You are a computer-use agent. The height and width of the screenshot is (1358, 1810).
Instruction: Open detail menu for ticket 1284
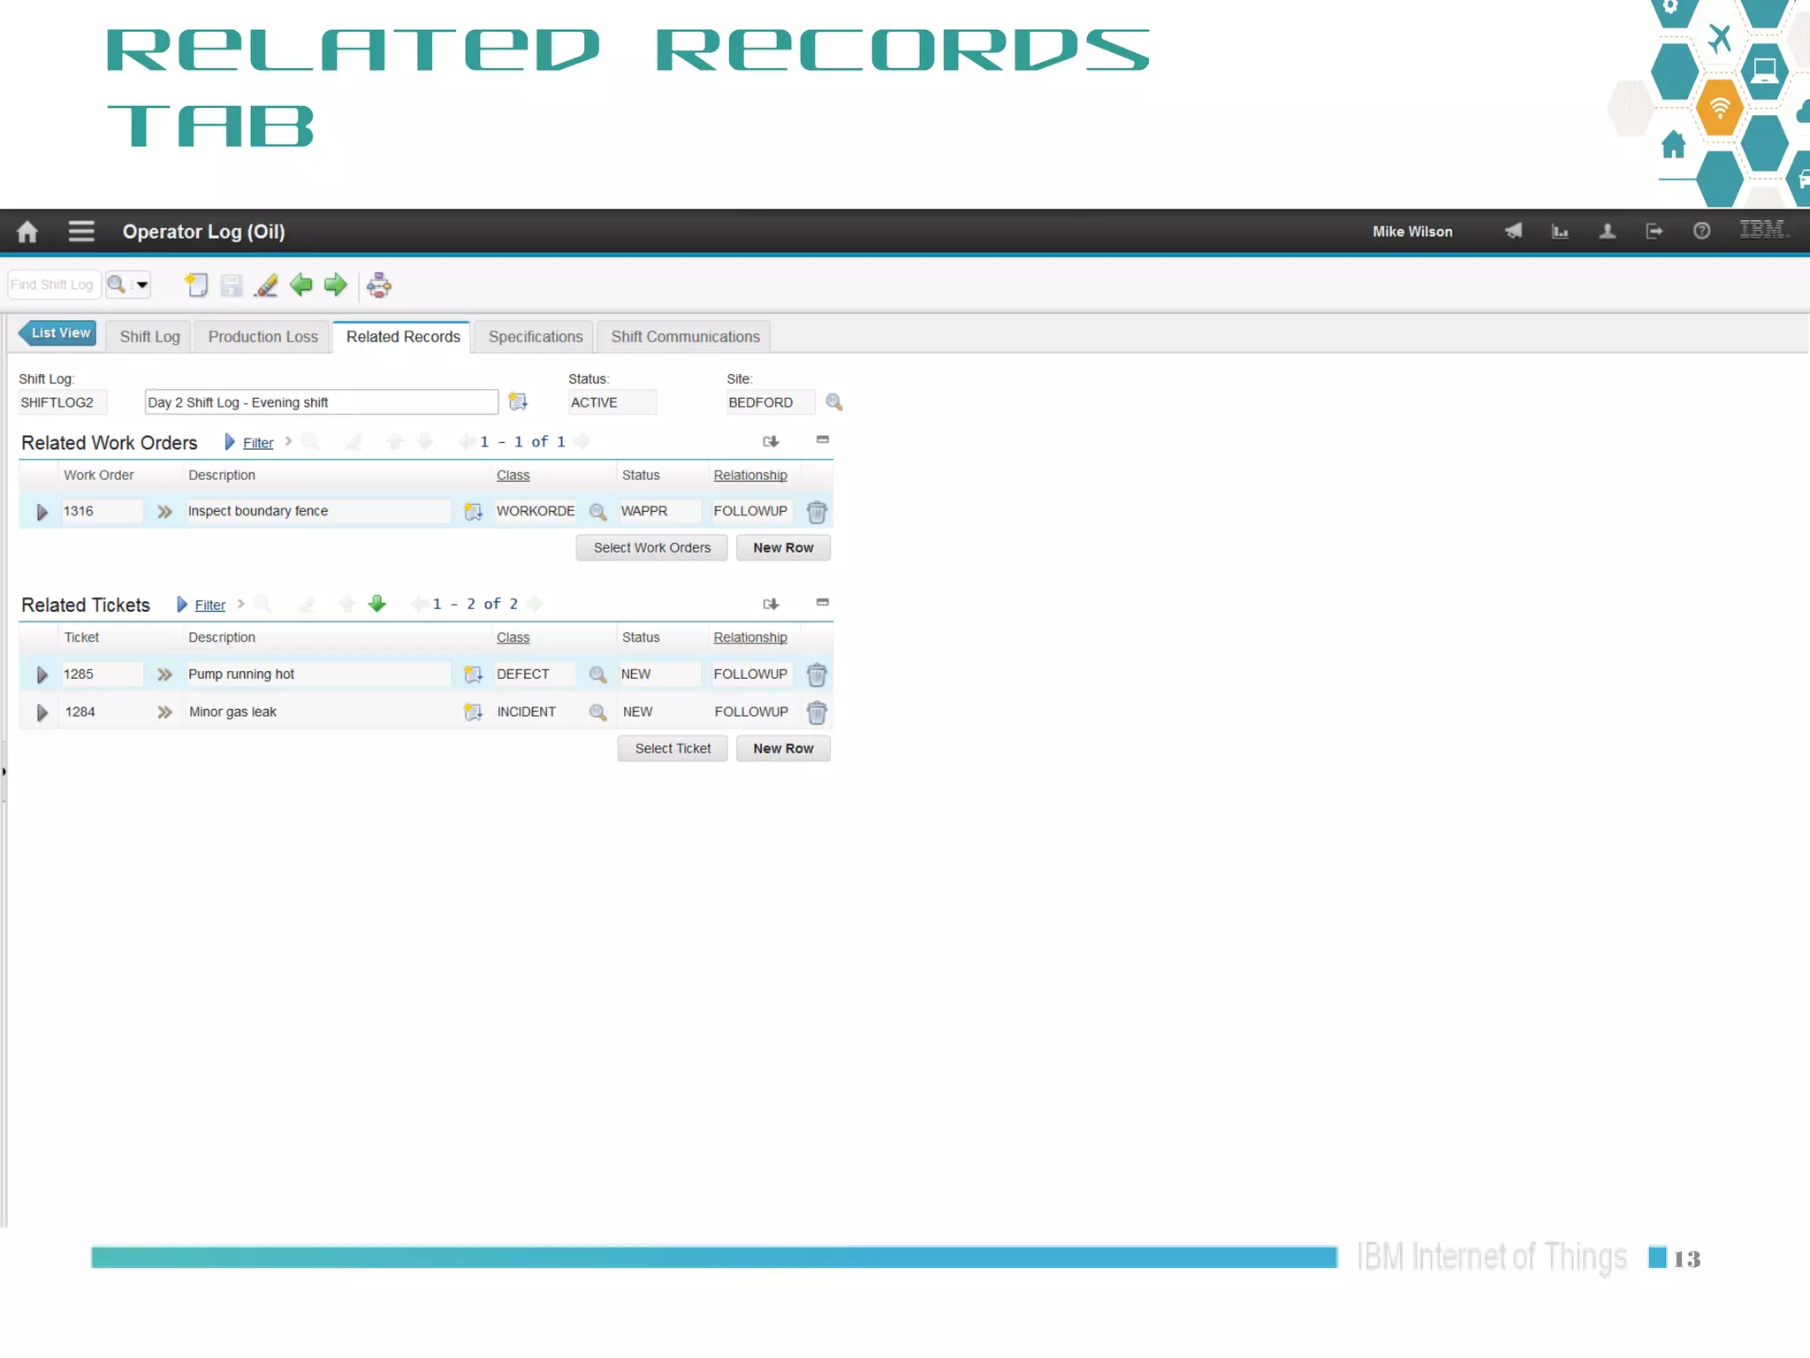click(164, 713)
